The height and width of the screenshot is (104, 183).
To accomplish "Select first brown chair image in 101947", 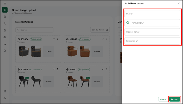I will click(x=72, y=82).
